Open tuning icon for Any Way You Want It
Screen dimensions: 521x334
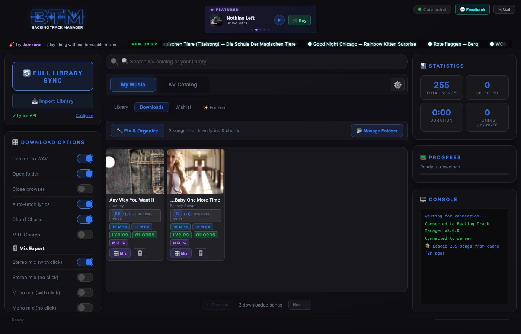(140, 253)
